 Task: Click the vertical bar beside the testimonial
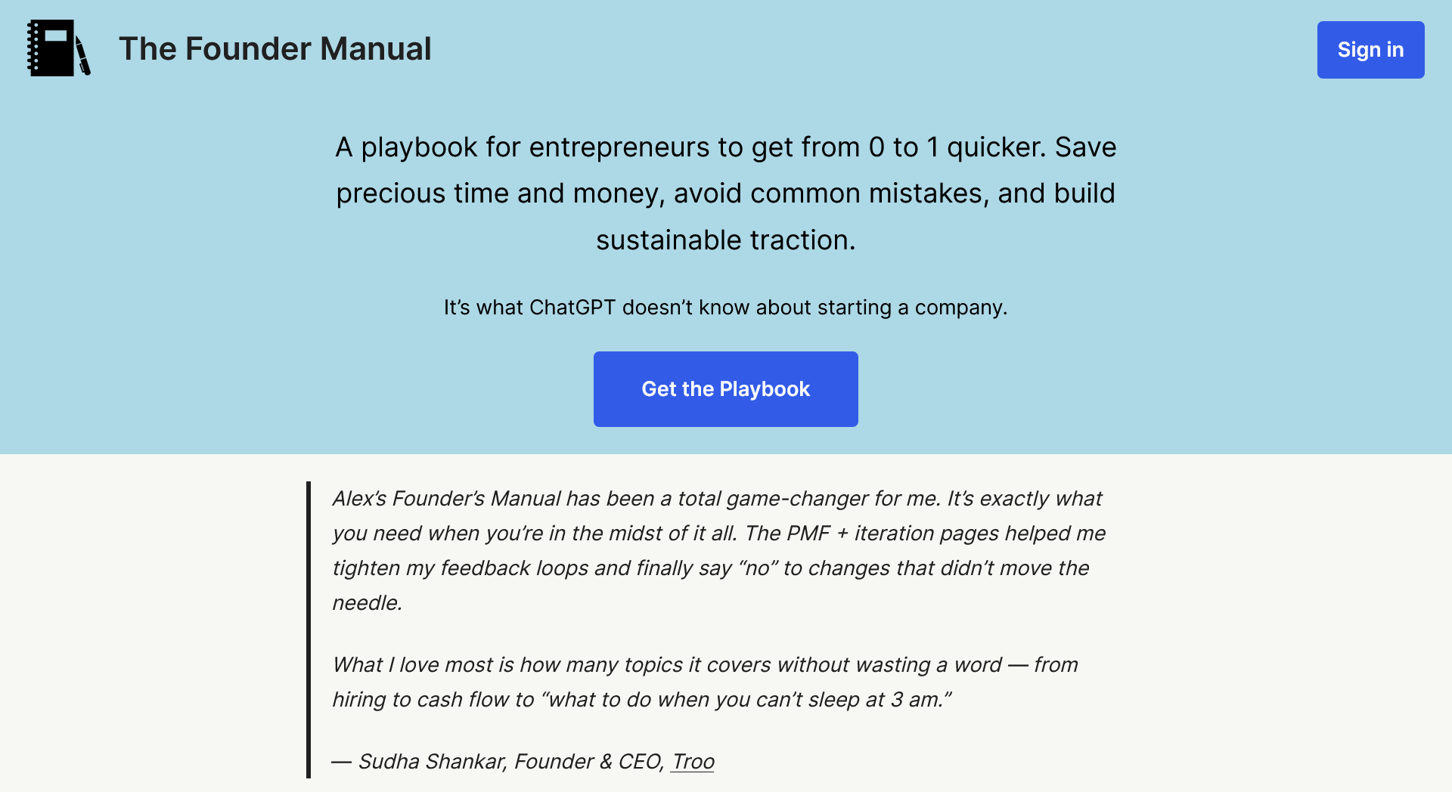point(309,629)
